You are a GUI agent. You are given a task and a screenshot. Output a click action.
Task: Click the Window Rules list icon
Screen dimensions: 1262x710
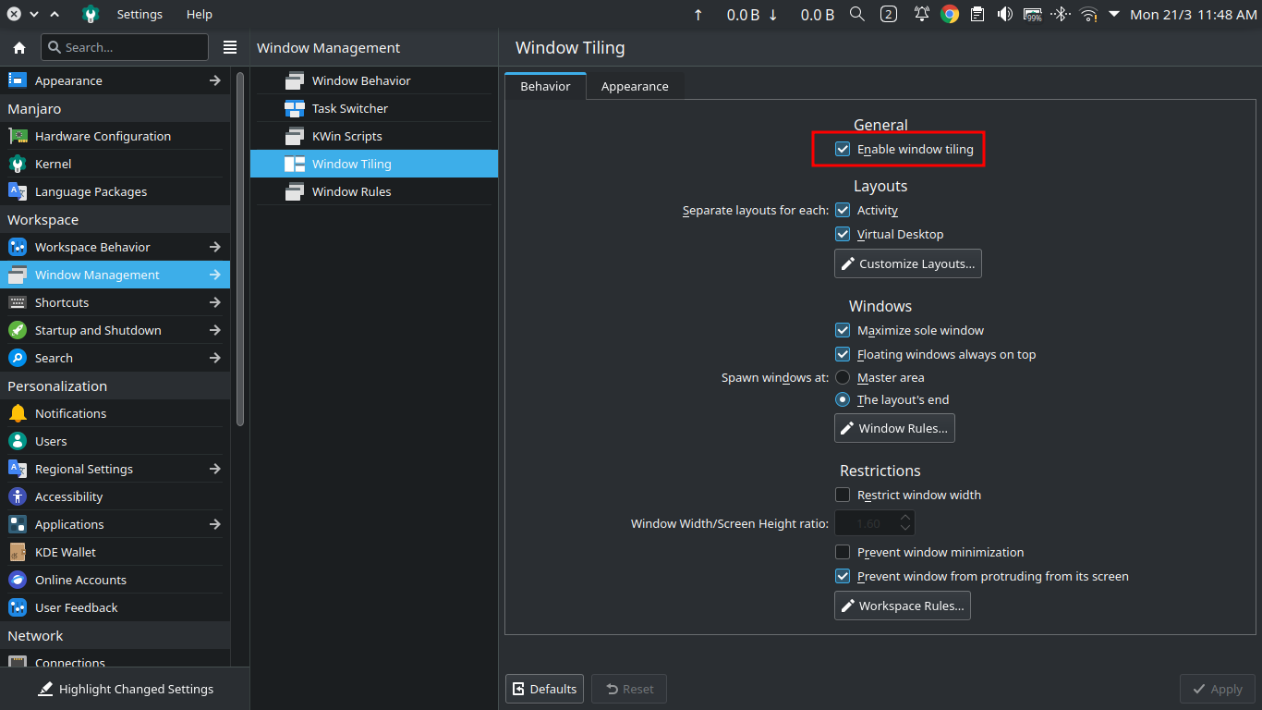tap(295, 191)
